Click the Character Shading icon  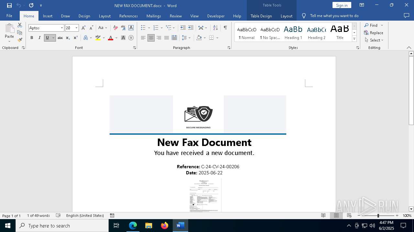pos(123,38)
